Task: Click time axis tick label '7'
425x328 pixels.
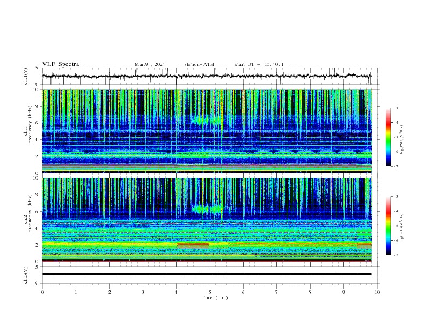Action: point(277,292)
